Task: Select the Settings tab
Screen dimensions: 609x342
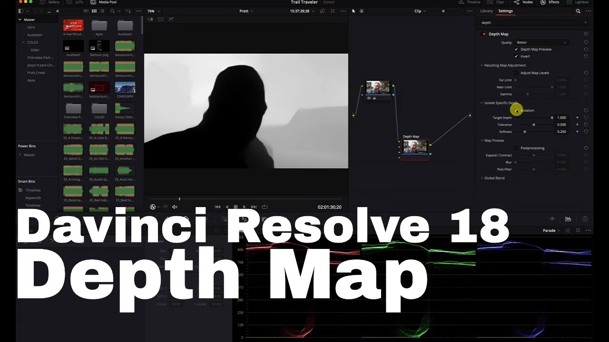Action: point(505,11)
